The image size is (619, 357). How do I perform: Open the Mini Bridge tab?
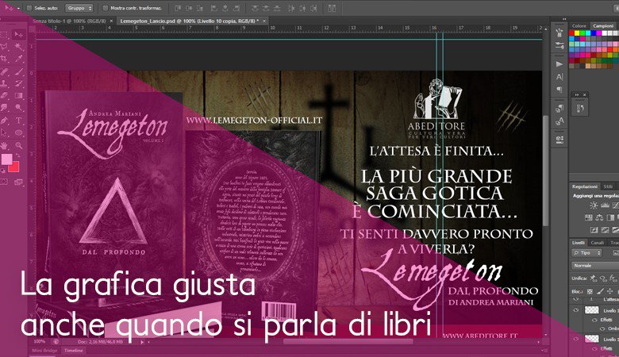tap(44, 351)
